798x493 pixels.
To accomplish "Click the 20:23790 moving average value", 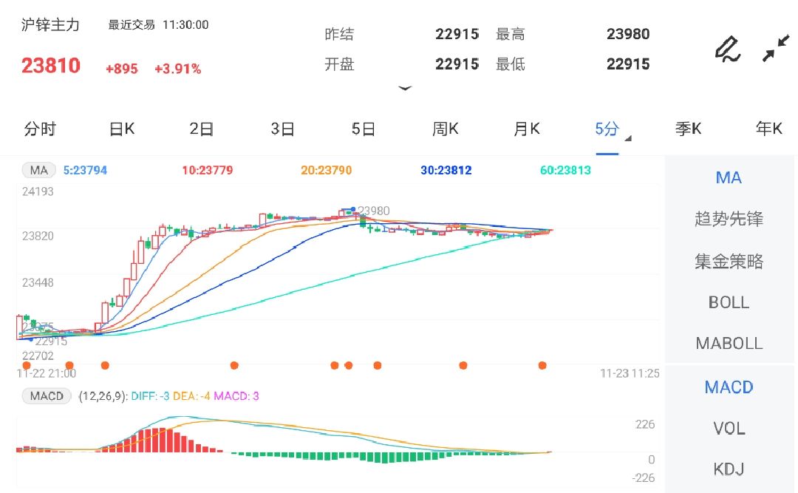I will (x=327, y=170).
